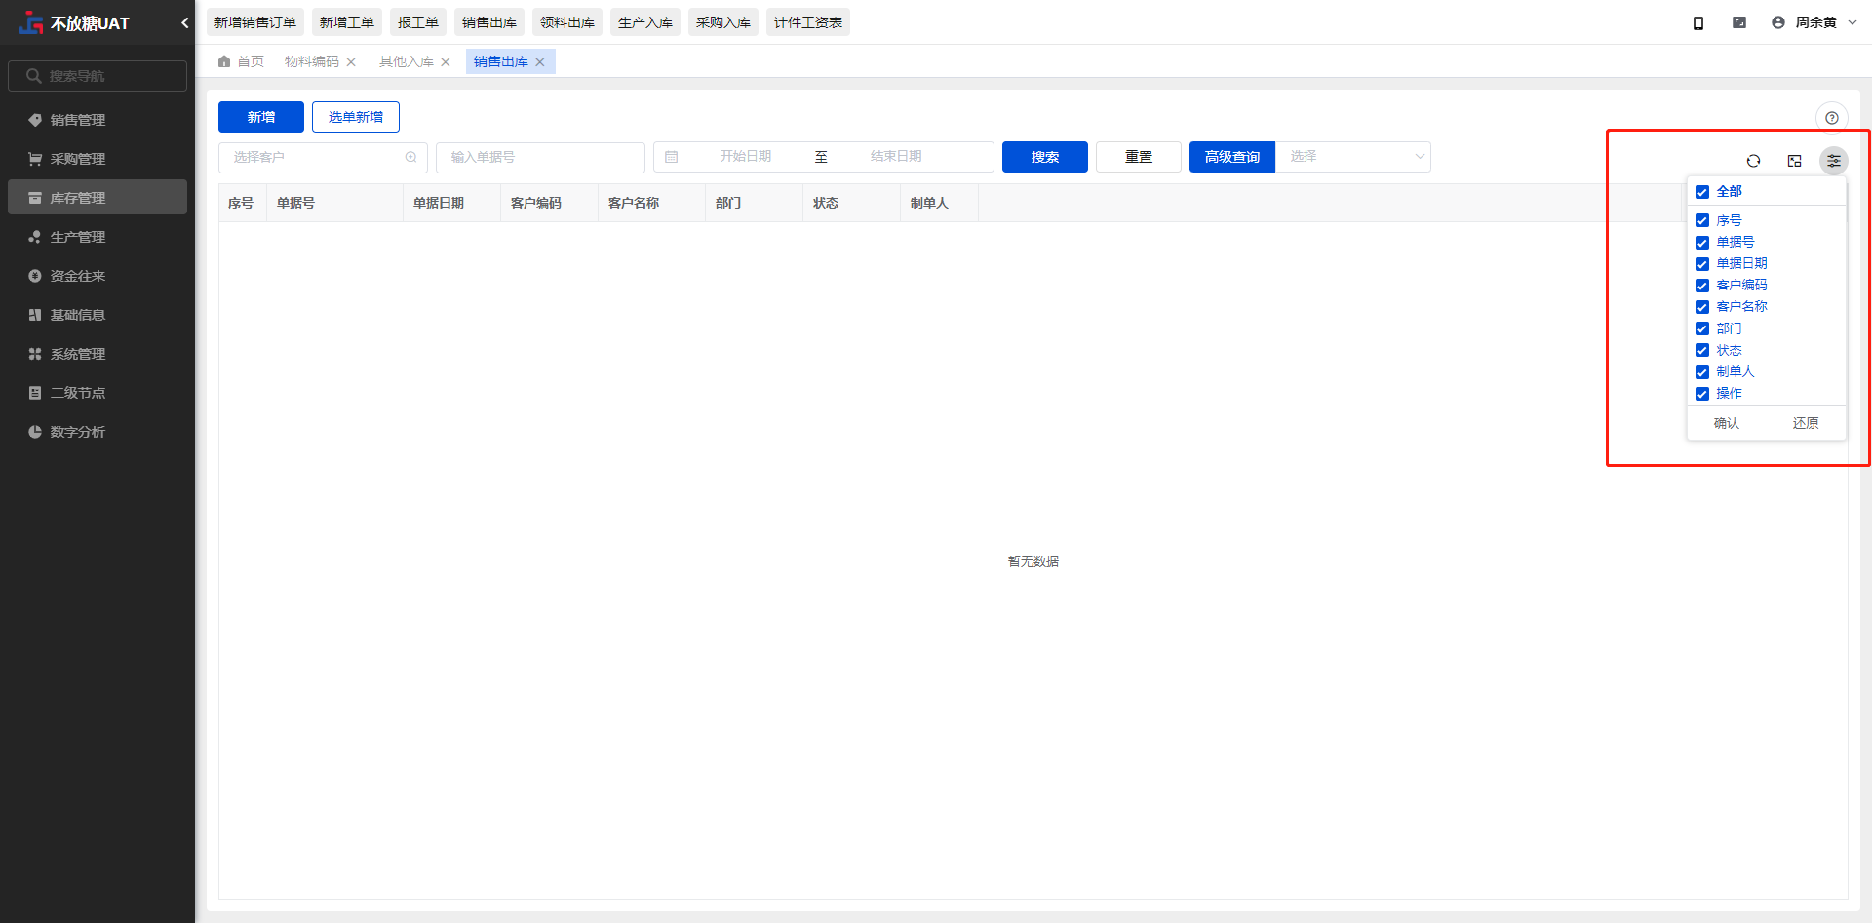
Task: Close the 物料编码 tab
Action: [351, 62]
